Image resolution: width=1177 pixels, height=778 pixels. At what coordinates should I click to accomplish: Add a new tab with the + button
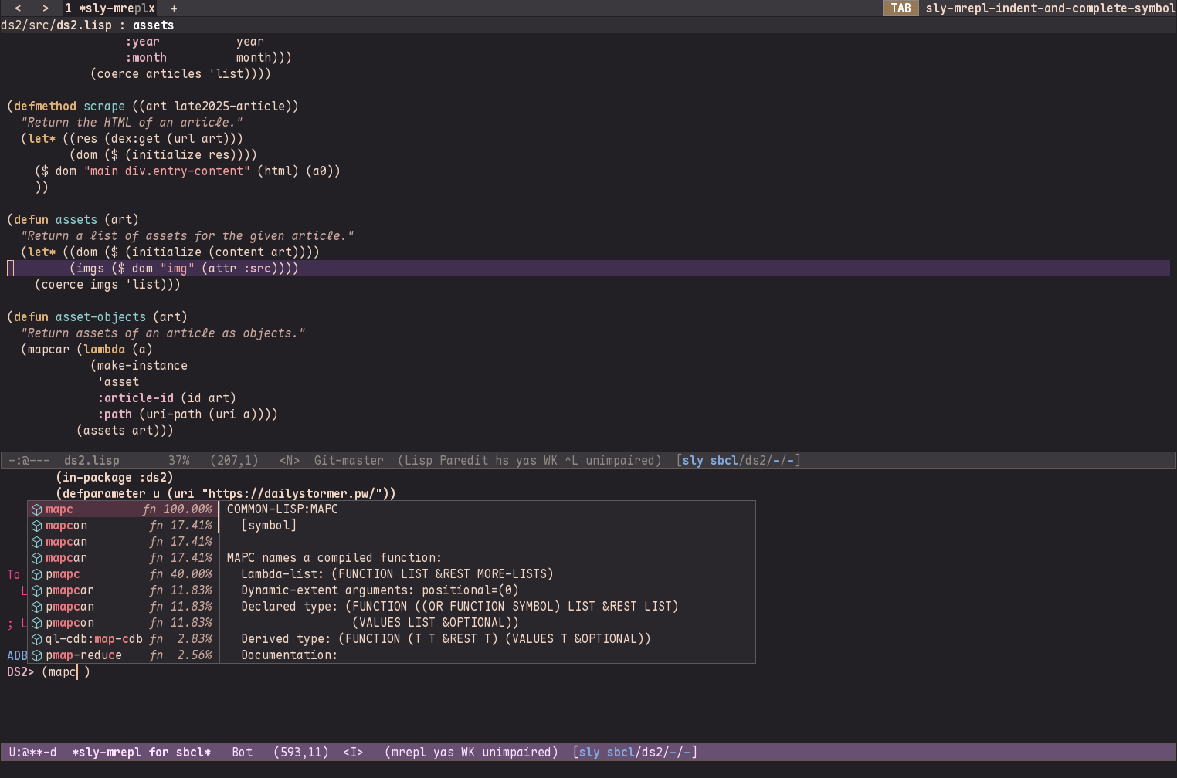(174, 8)
